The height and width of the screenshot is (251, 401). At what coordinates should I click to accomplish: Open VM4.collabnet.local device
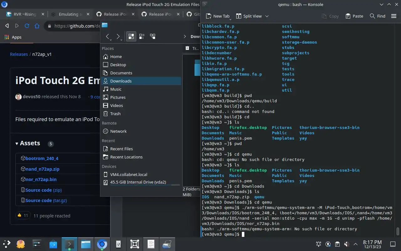point(141,174)
